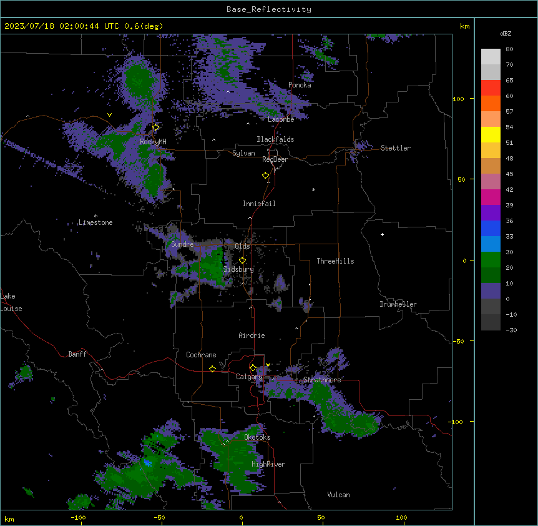
Task: Pick the royal blue band below 36 dBZ
Action: pyautogui.click(x=491, y=228)
